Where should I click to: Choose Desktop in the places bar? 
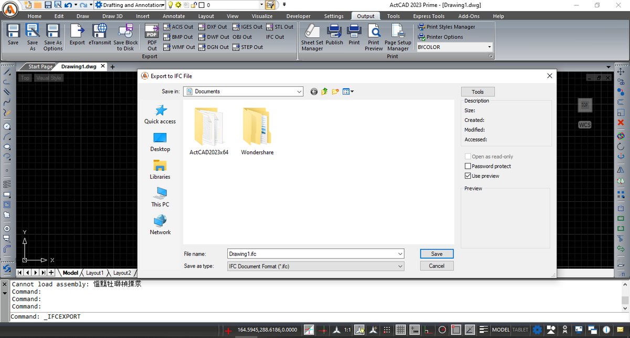click(x=160, y=142)
